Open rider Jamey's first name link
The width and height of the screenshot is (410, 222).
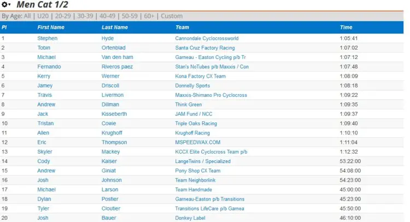(45, 85)
